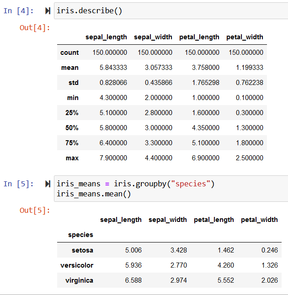Click std value 0.435866
Viewport: 288px width, 295px height.
pyautogui.click(x=159, y=83)
